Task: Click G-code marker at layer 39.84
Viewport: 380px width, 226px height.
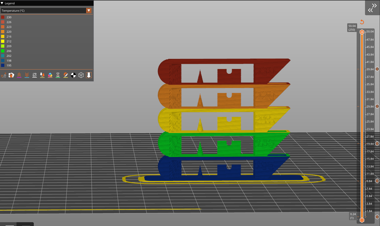Action: point(377,69)
